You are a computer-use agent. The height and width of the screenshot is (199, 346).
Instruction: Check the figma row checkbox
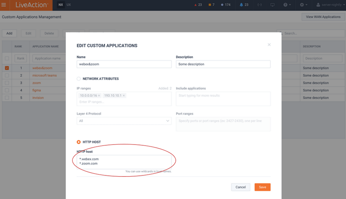(x=7, y=90)
